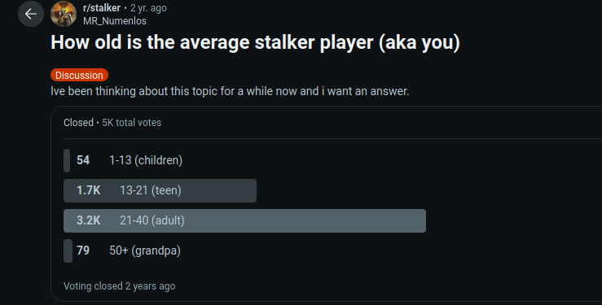
Task: Visit MR_Numenlos user profile
Action: [x=115, y=20]
